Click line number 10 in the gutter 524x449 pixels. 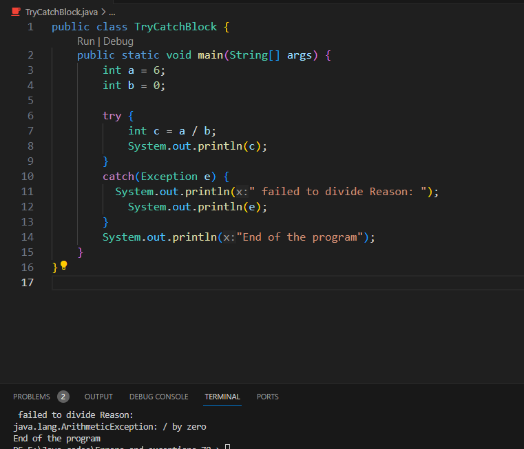(28, 177)
